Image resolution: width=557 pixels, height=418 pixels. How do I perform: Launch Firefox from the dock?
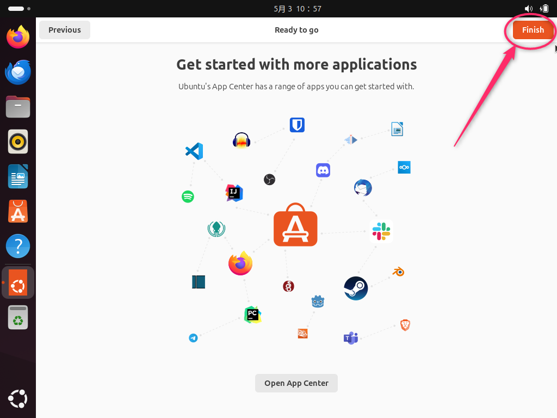[x=18, y=37]
